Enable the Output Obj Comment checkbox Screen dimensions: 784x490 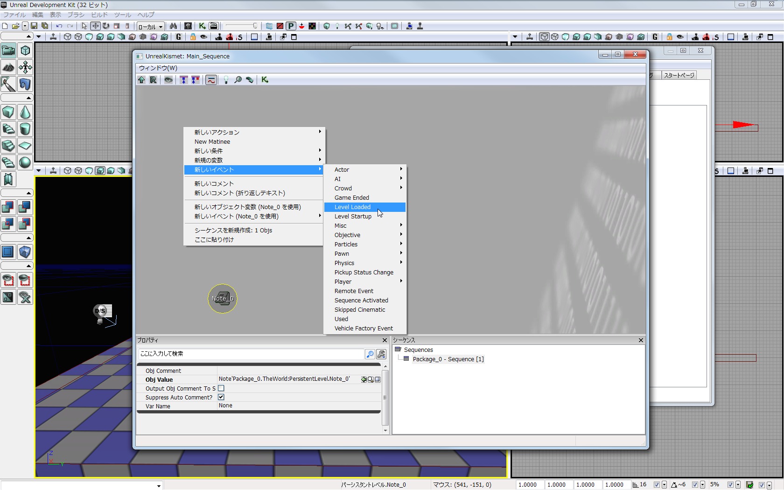pyautogui.click(x=221, y=388)
